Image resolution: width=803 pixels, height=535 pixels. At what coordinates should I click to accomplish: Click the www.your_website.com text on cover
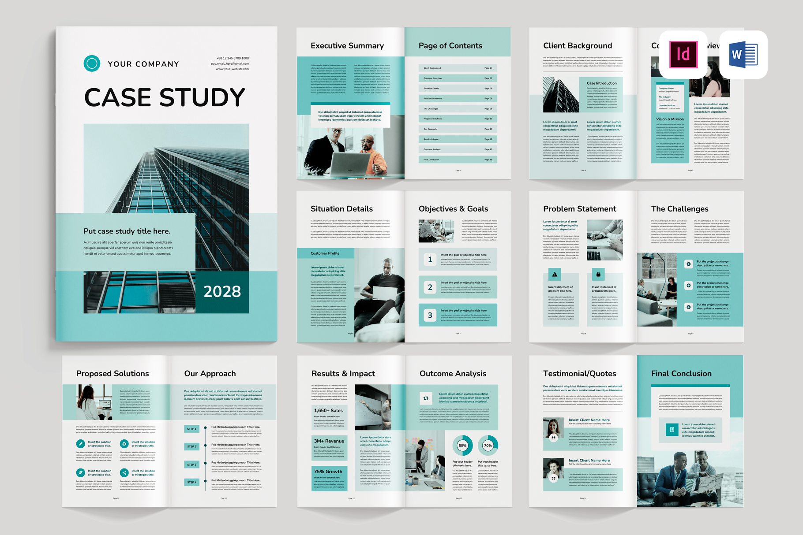pyautogui.click(x=232, y=69)
